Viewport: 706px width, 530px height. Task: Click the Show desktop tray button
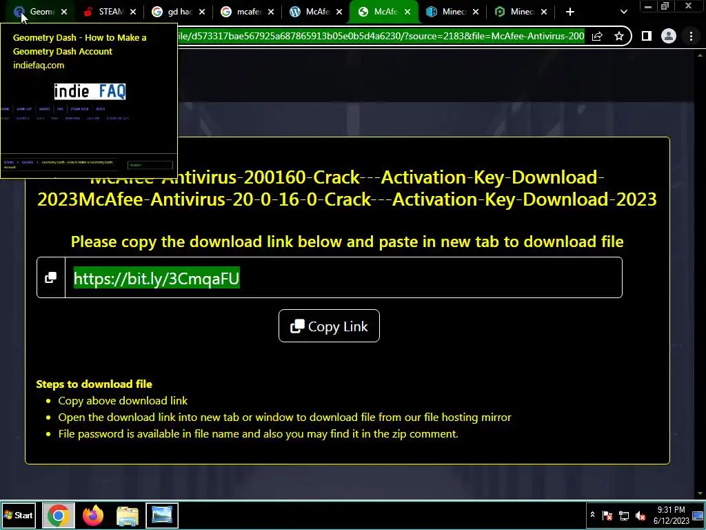click(x=698, y=515)
